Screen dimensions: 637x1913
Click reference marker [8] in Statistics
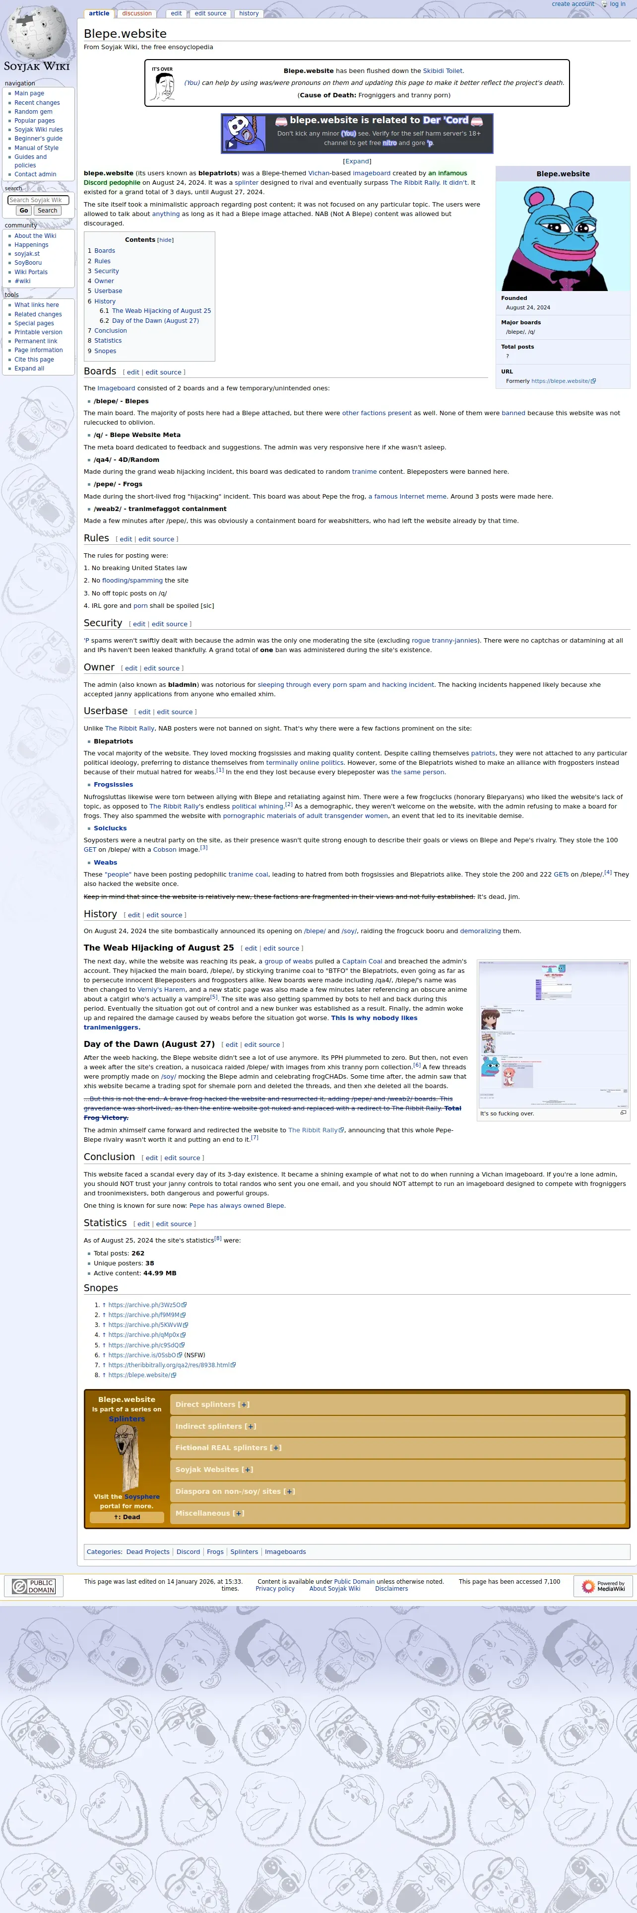coord(218,1239)
